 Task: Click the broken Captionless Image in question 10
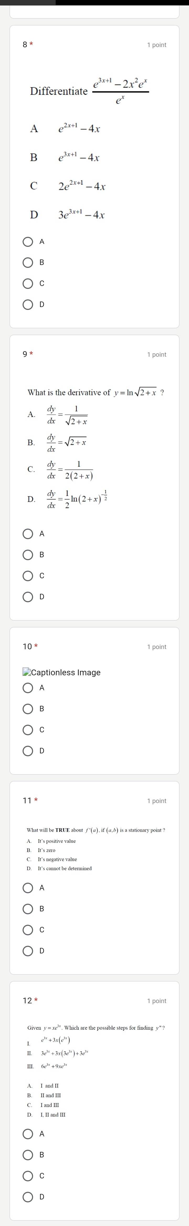(62, 672)
